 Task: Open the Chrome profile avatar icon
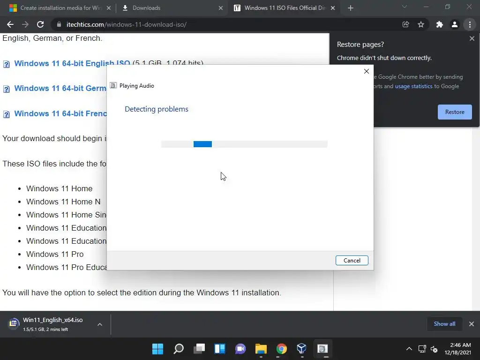click(x=455, y=24)
